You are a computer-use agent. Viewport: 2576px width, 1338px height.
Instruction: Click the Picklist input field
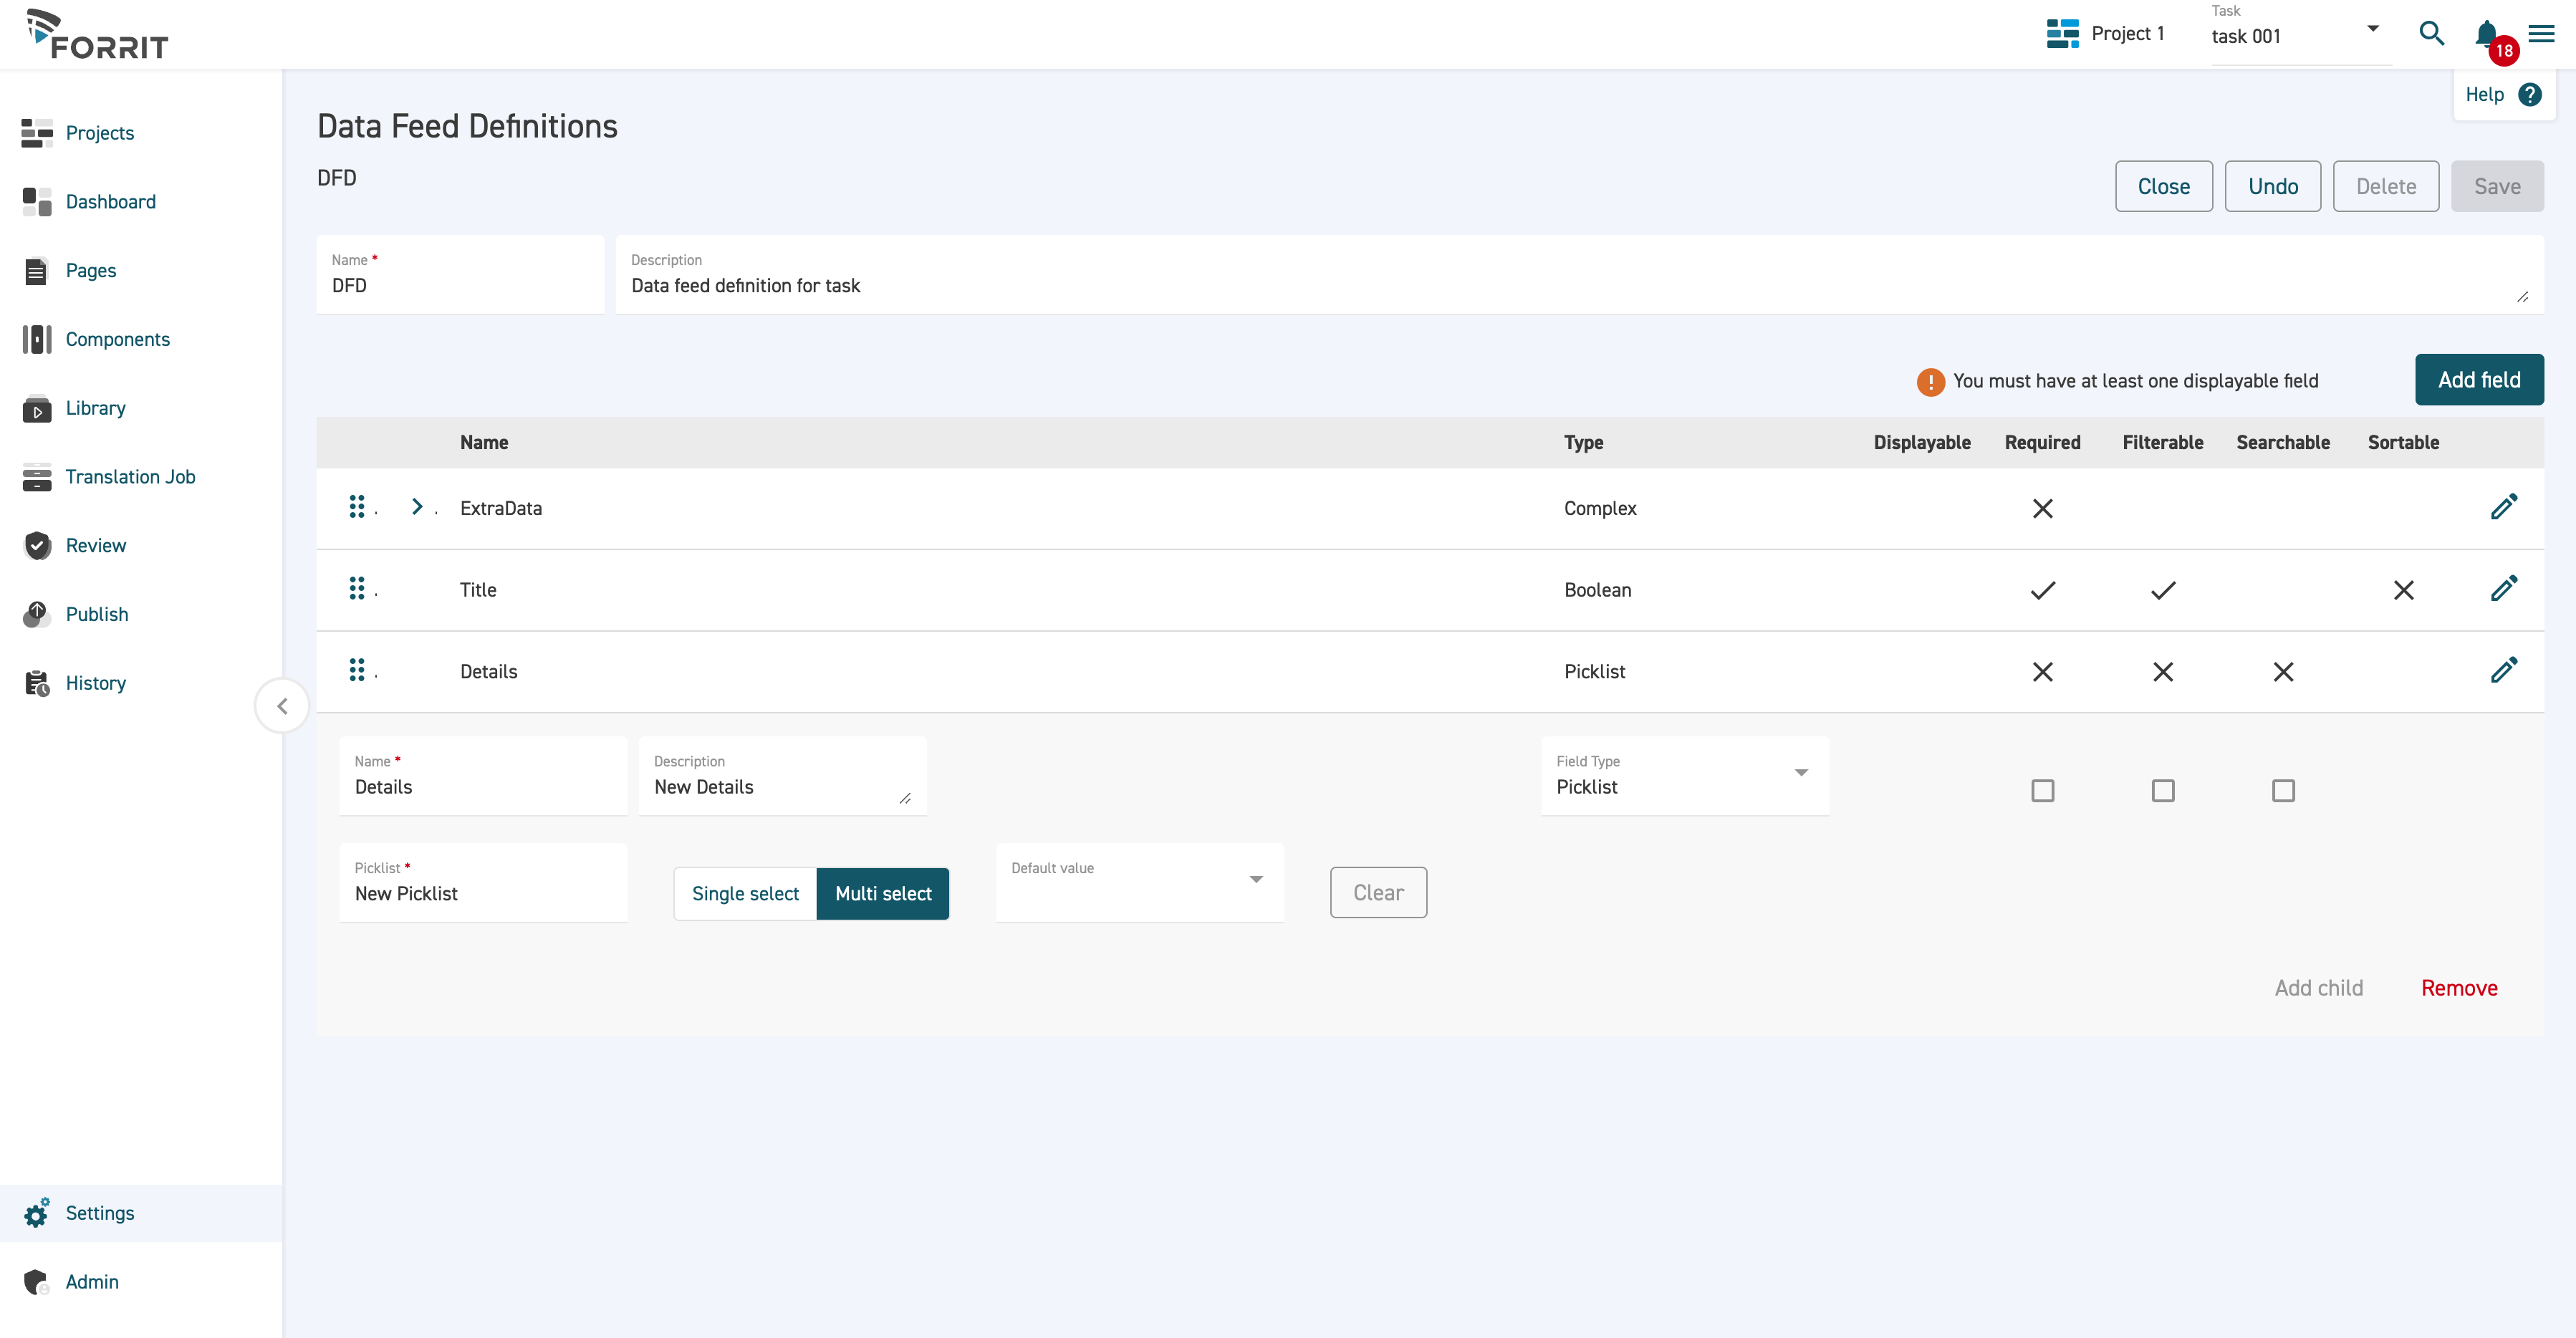[x=483, y=893]
